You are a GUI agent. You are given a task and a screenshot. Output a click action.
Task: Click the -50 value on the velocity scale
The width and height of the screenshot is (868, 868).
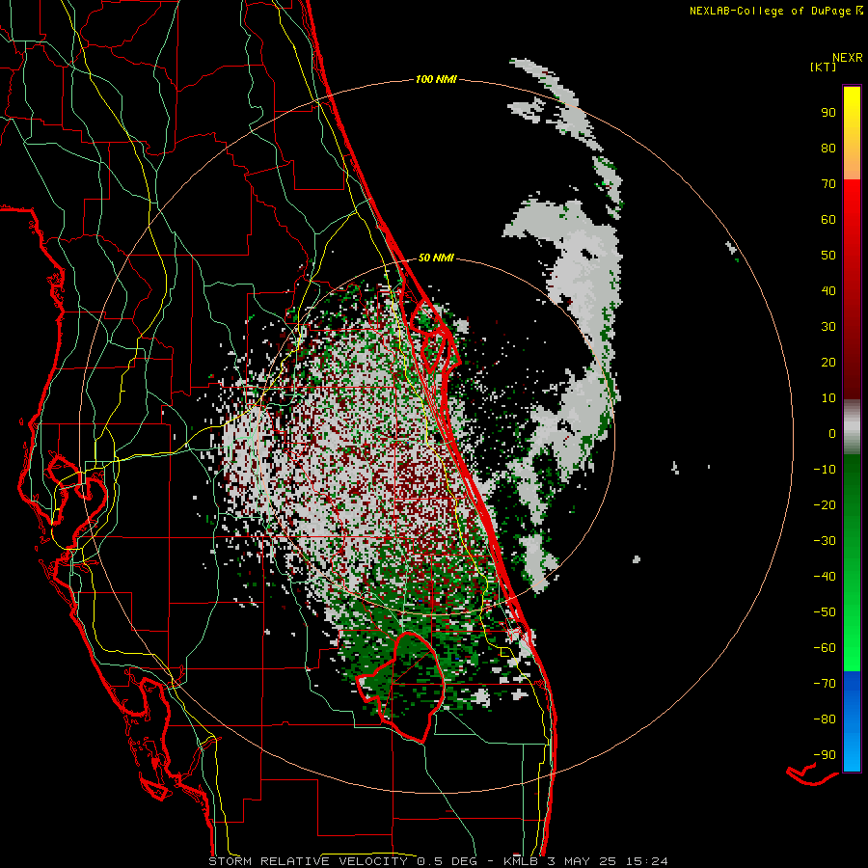click(825, 612)
